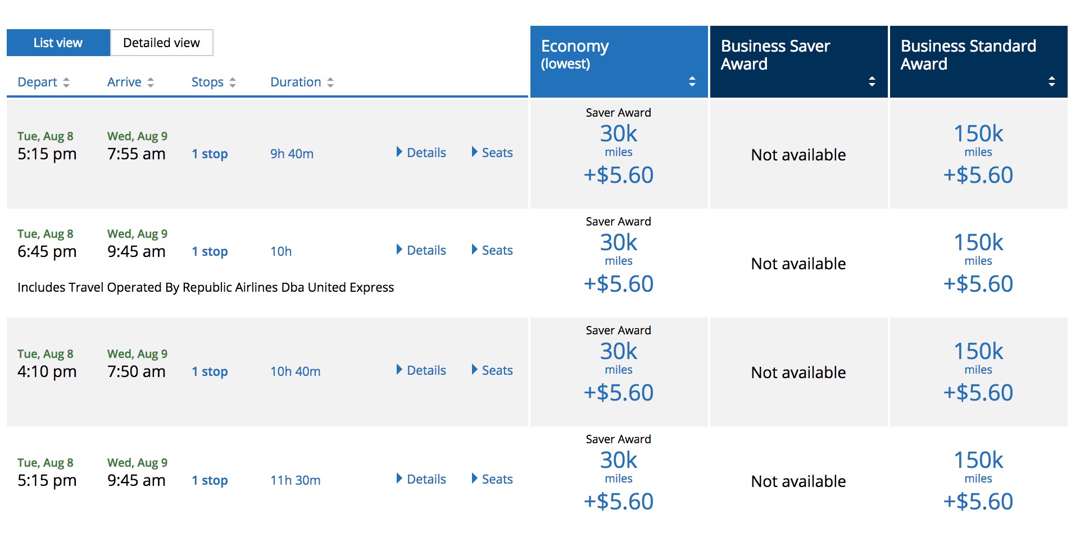View Seats for the 10h 40m flight

492,370
